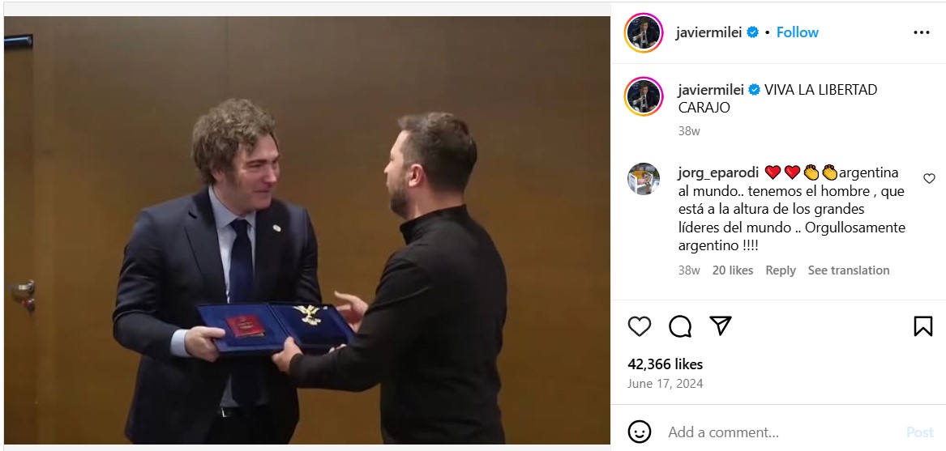Open the three-dot more options menu
946x451 pixels.
[921, 32]
